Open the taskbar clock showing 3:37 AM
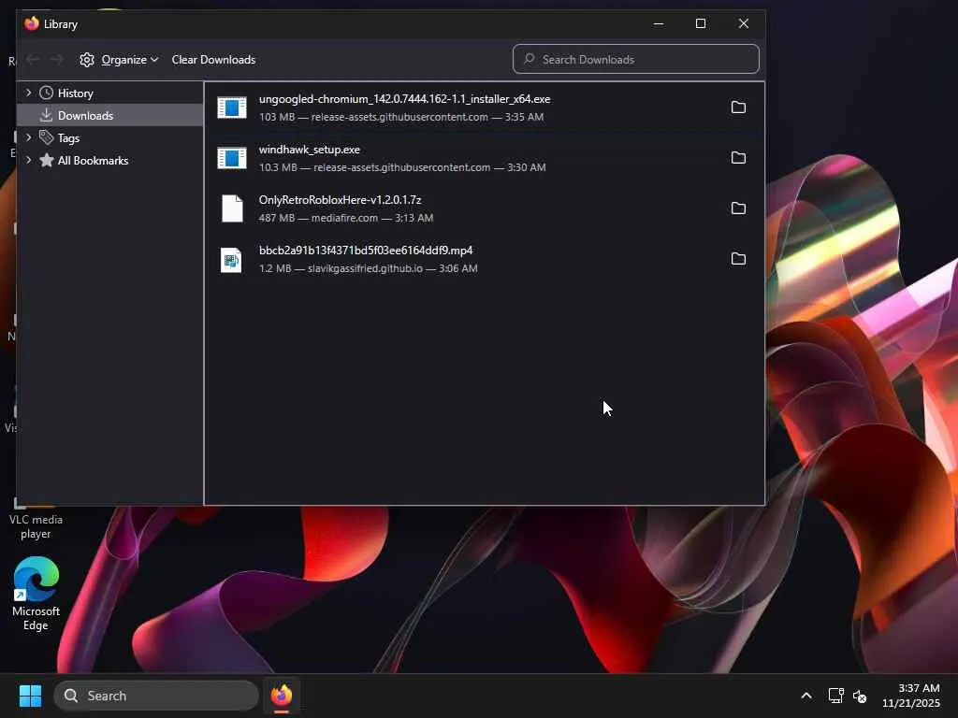Image resolution: width=958 pixels, height=718 pixels. [919, 687]
